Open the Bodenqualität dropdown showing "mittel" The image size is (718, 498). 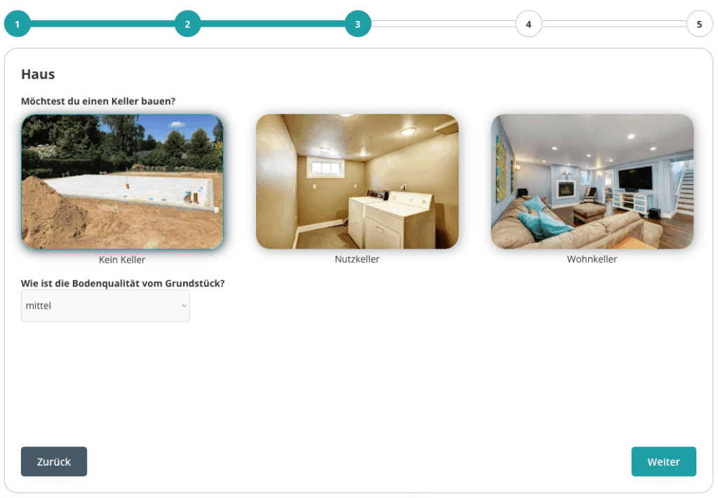pyautogui.click(x=104, y=306)
